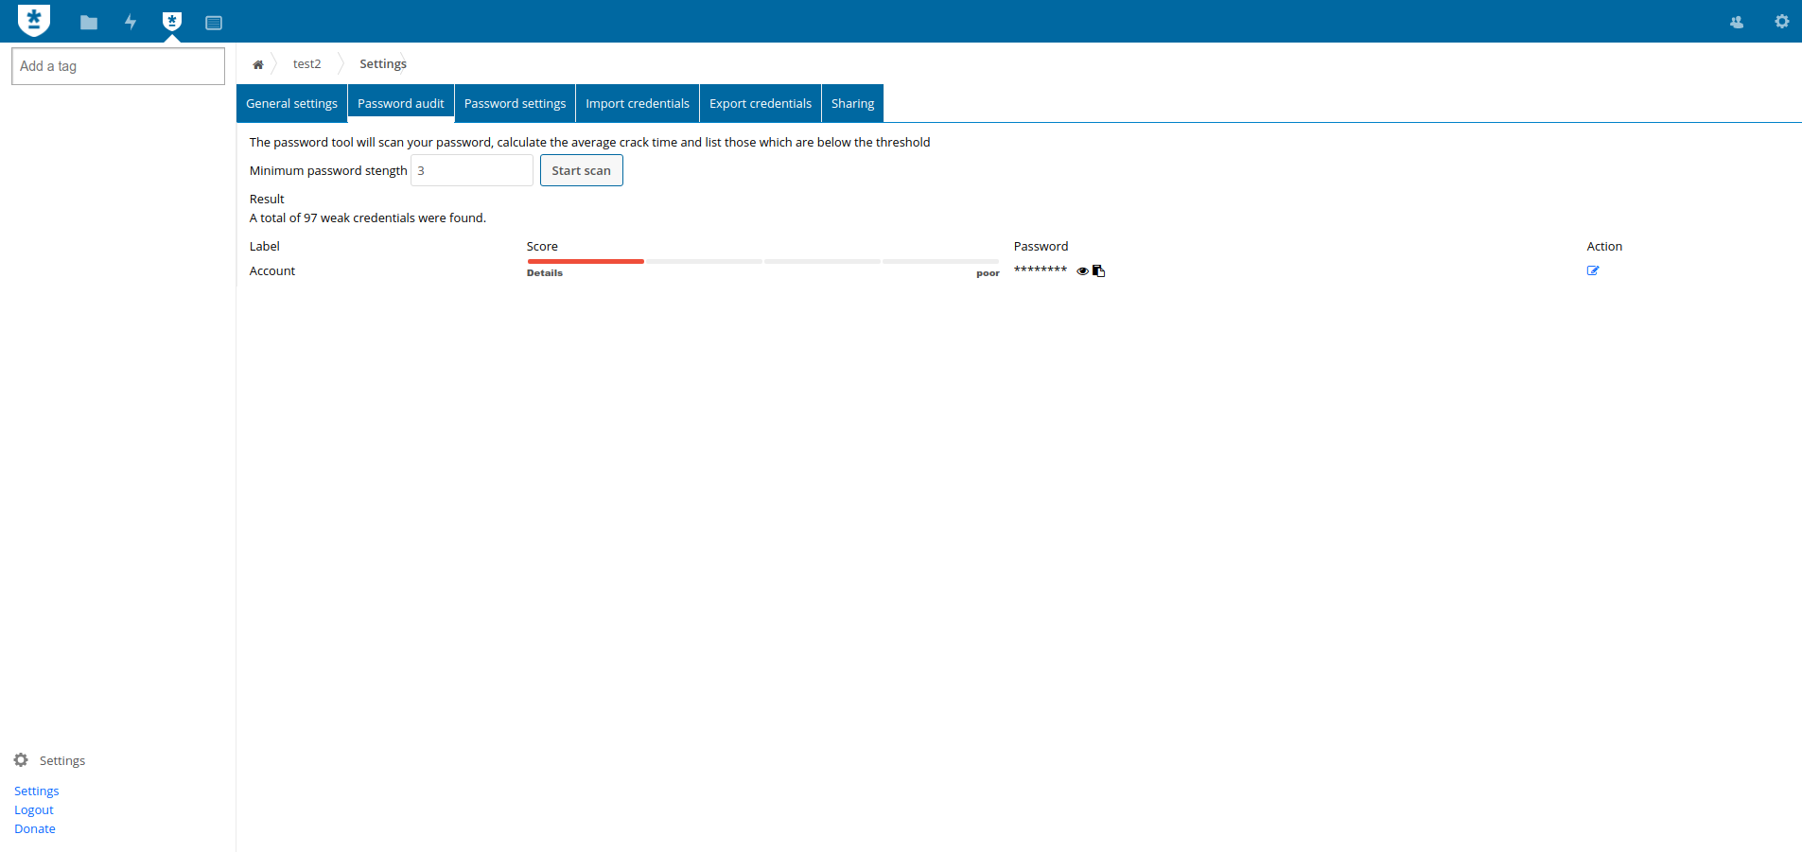Click the Account label in results
This screenshot has height=852, width=1802.
coord(272,270)
